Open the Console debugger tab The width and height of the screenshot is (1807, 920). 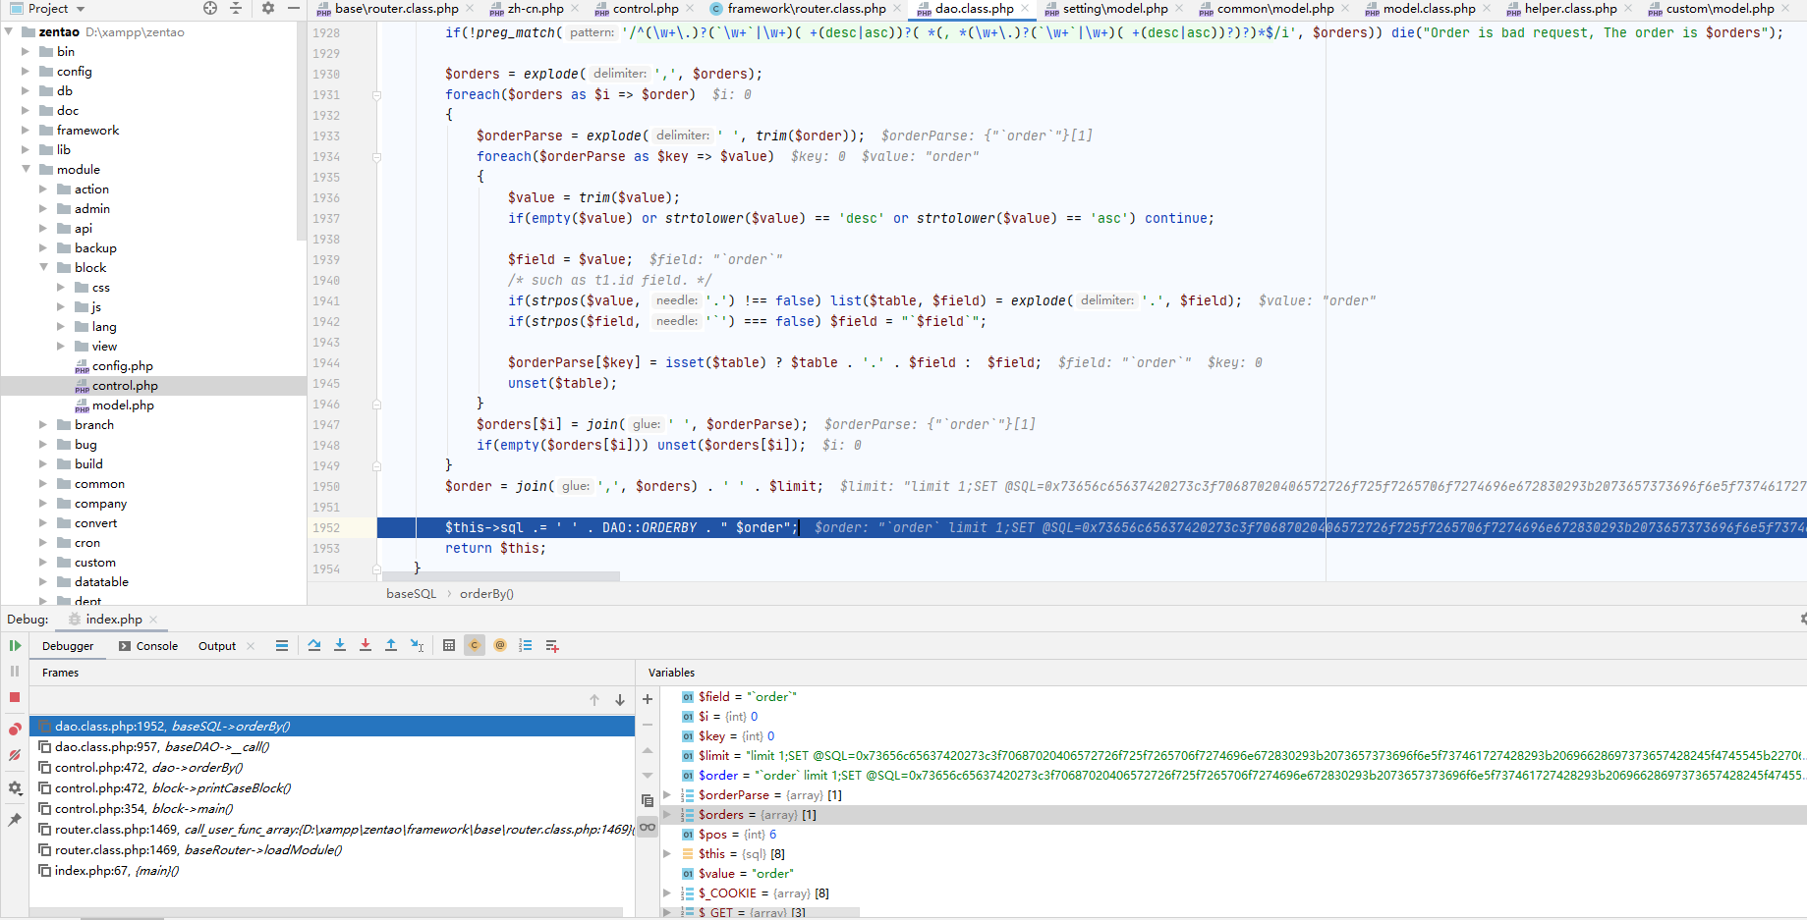click(148, 646)
